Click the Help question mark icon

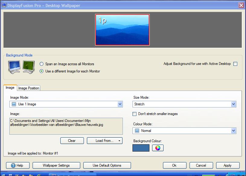pos(13,165)
